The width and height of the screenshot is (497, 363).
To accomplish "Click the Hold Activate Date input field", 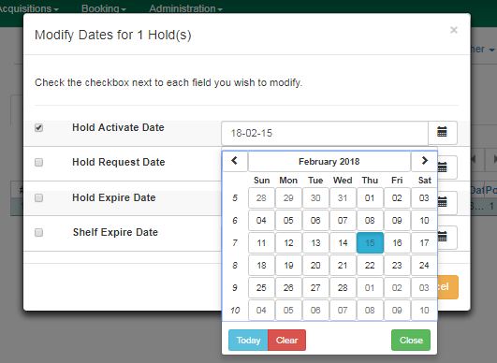I will pyautogui.click(x=325, y=133).
